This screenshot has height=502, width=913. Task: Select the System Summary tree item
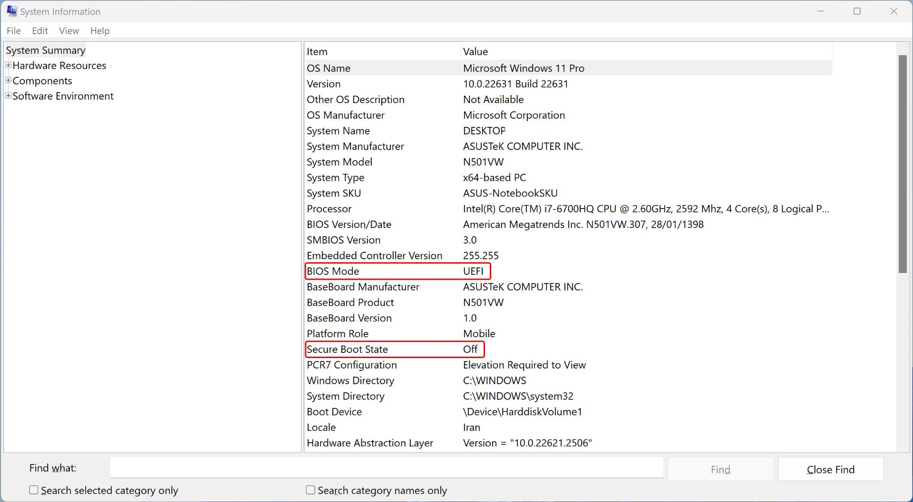(46, 50)
